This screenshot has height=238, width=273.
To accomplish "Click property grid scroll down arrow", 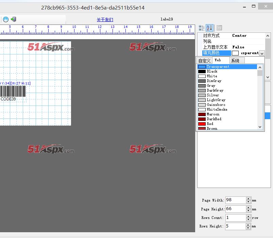I will click(268, 77).
